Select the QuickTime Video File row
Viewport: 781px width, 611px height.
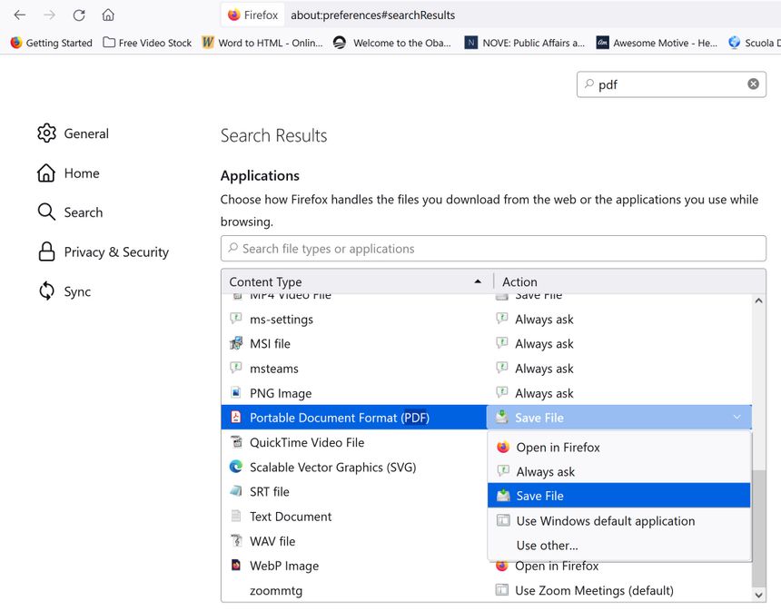(307, 443)
